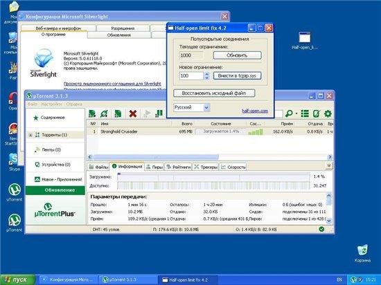Click the Add Torrent from URL icon
This screenshot has width=381, height=285.
point(104,113)
